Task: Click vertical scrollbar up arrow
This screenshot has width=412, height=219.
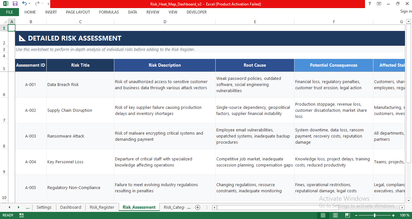Action: pos(409,22)
